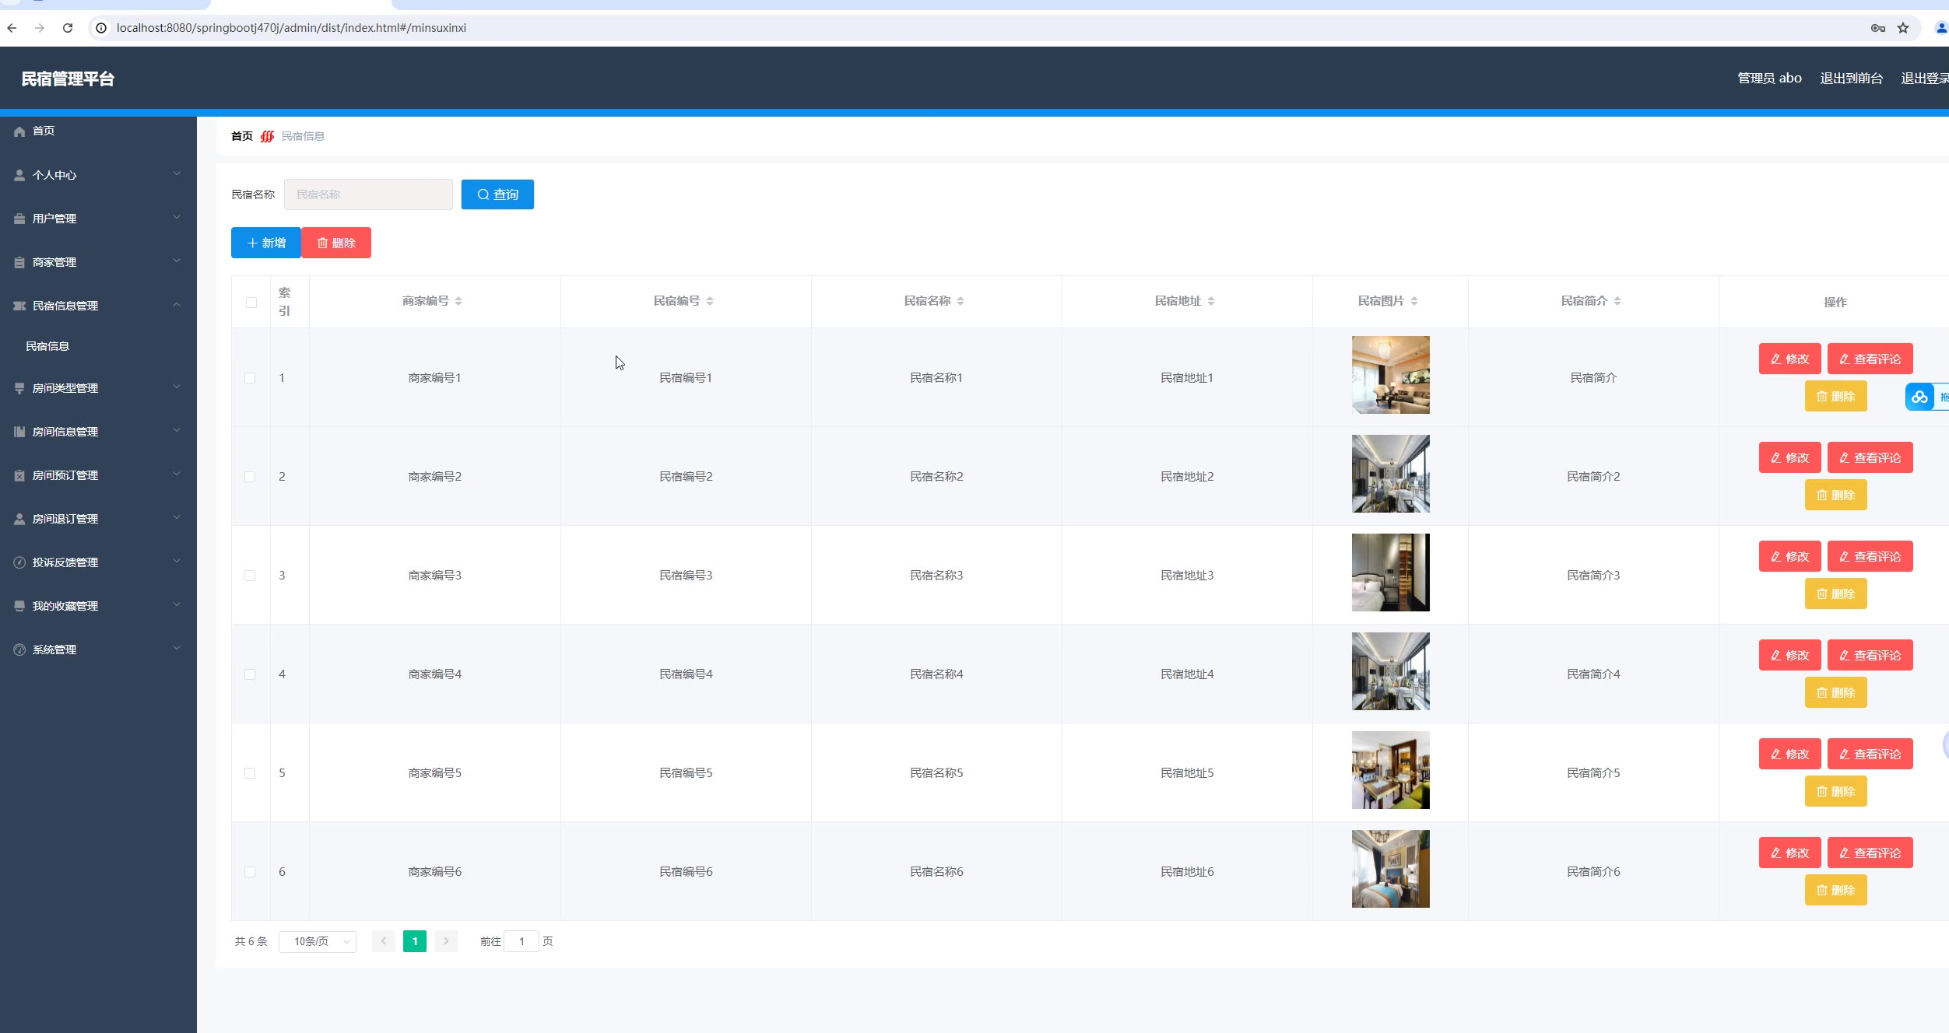This screenshot has width=1949, height=1033.
Task: Toggle the select-all header checkbox
Action: 251,303
